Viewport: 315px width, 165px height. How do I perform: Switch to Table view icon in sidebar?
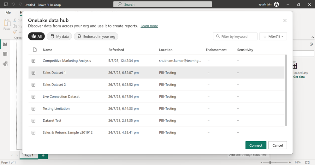click(x=5, y=54)
